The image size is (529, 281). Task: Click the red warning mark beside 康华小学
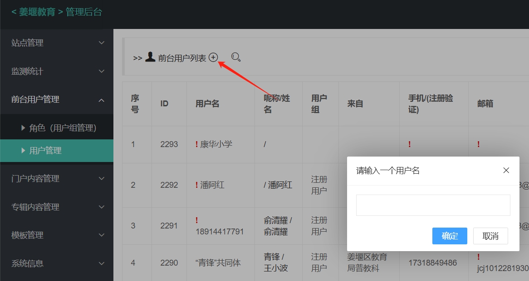point(197,144)
